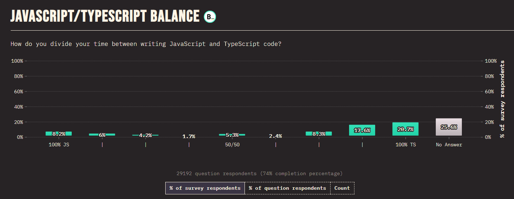
Task: Select the 6% bar
Action: tap(102, 135)
